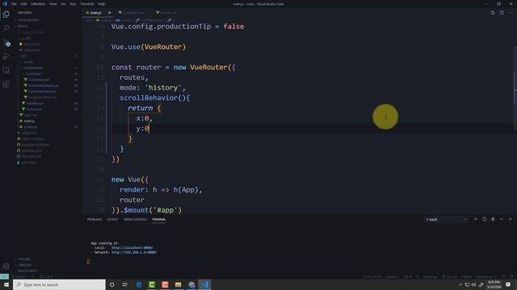Open the Help menu
This screenshot has height=290, width=517.
click(101, 4)
